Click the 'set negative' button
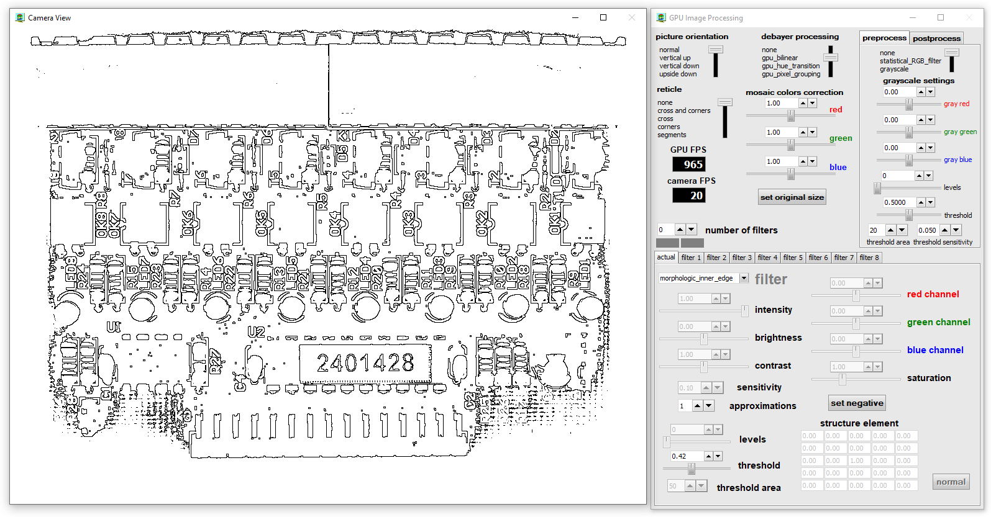 (x=856, y=403)
